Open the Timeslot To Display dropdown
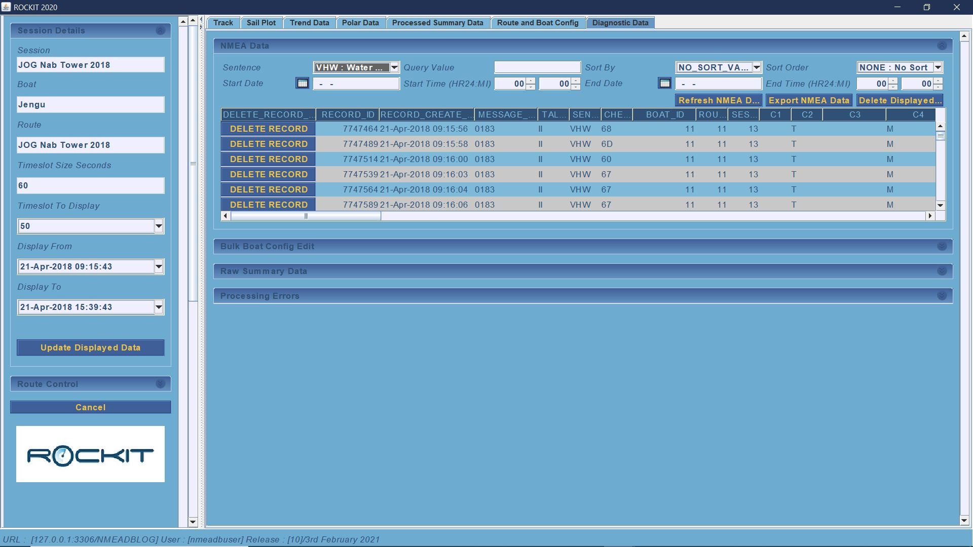 (159, 226)
